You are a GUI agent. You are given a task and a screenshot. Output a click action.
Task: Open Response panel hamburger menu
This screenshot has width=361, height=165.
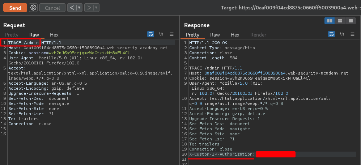pyautogui.click(x=352, y=34)
